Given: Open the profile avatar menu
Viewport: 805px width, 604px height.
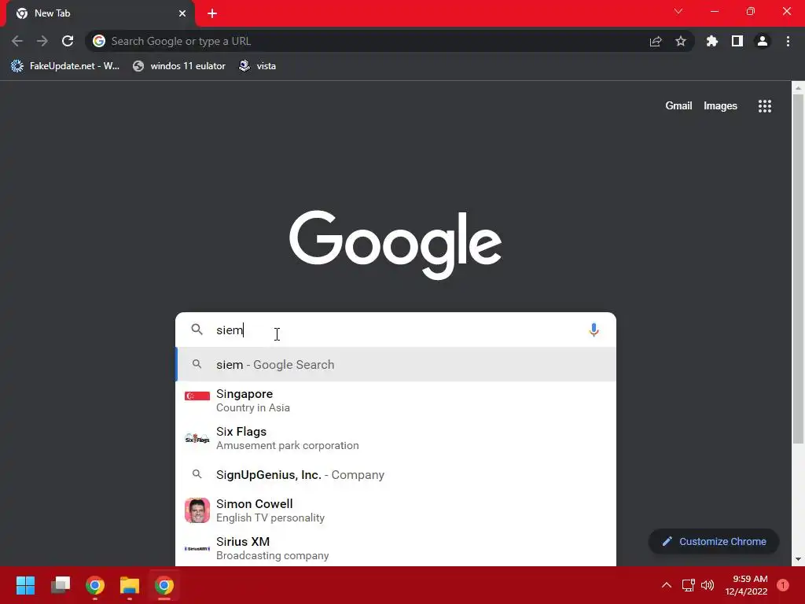Looking at the screenshot, I should point(763,41).
